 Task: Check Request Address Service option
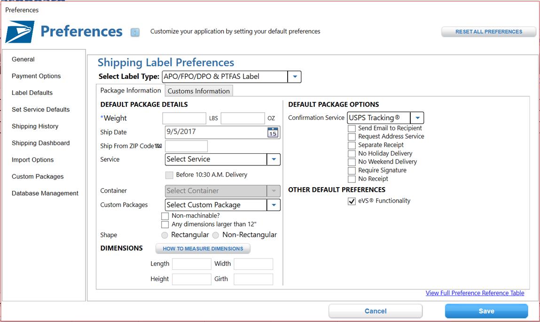tap(352, 137)
